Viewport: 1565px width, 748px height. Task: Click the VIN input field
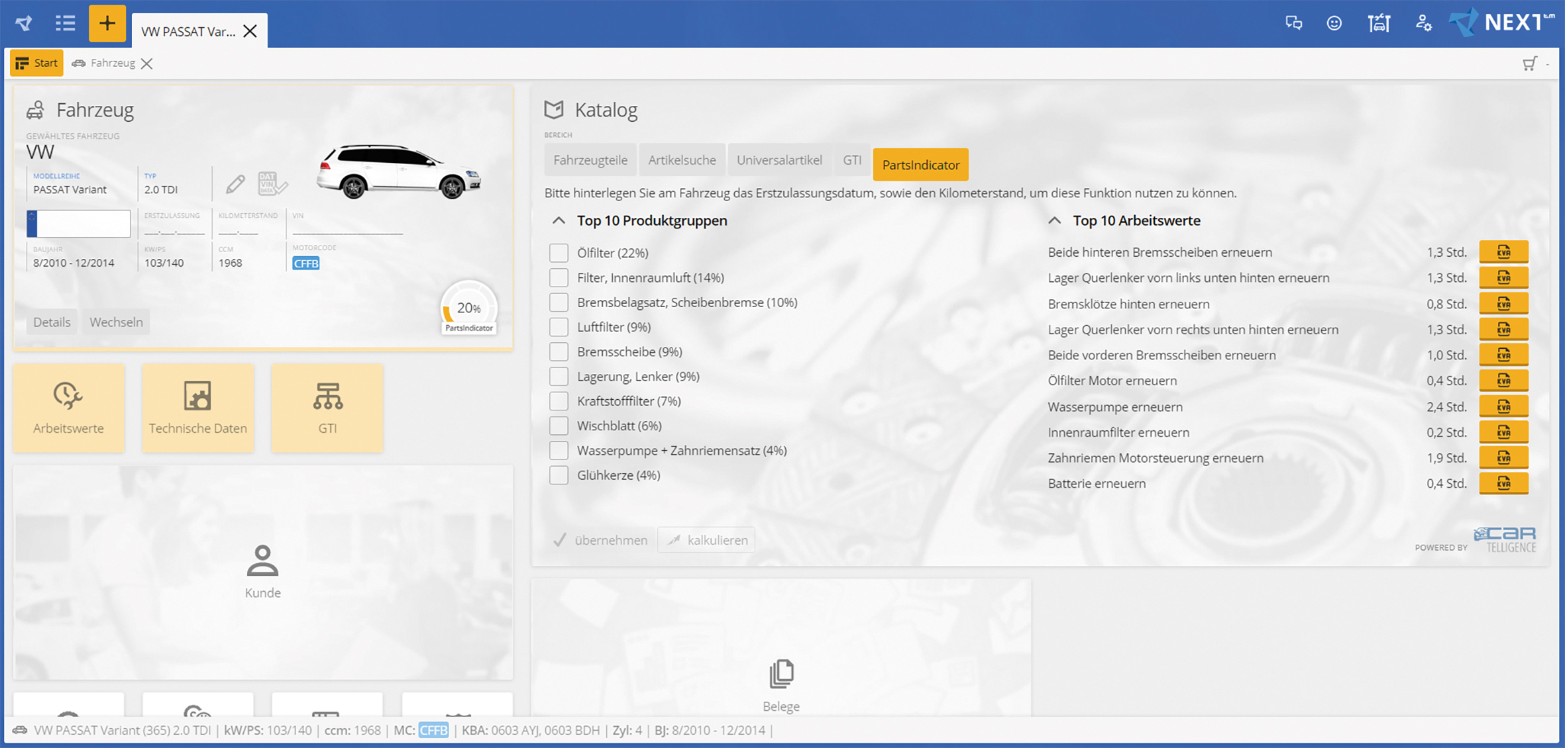[347, 232]
